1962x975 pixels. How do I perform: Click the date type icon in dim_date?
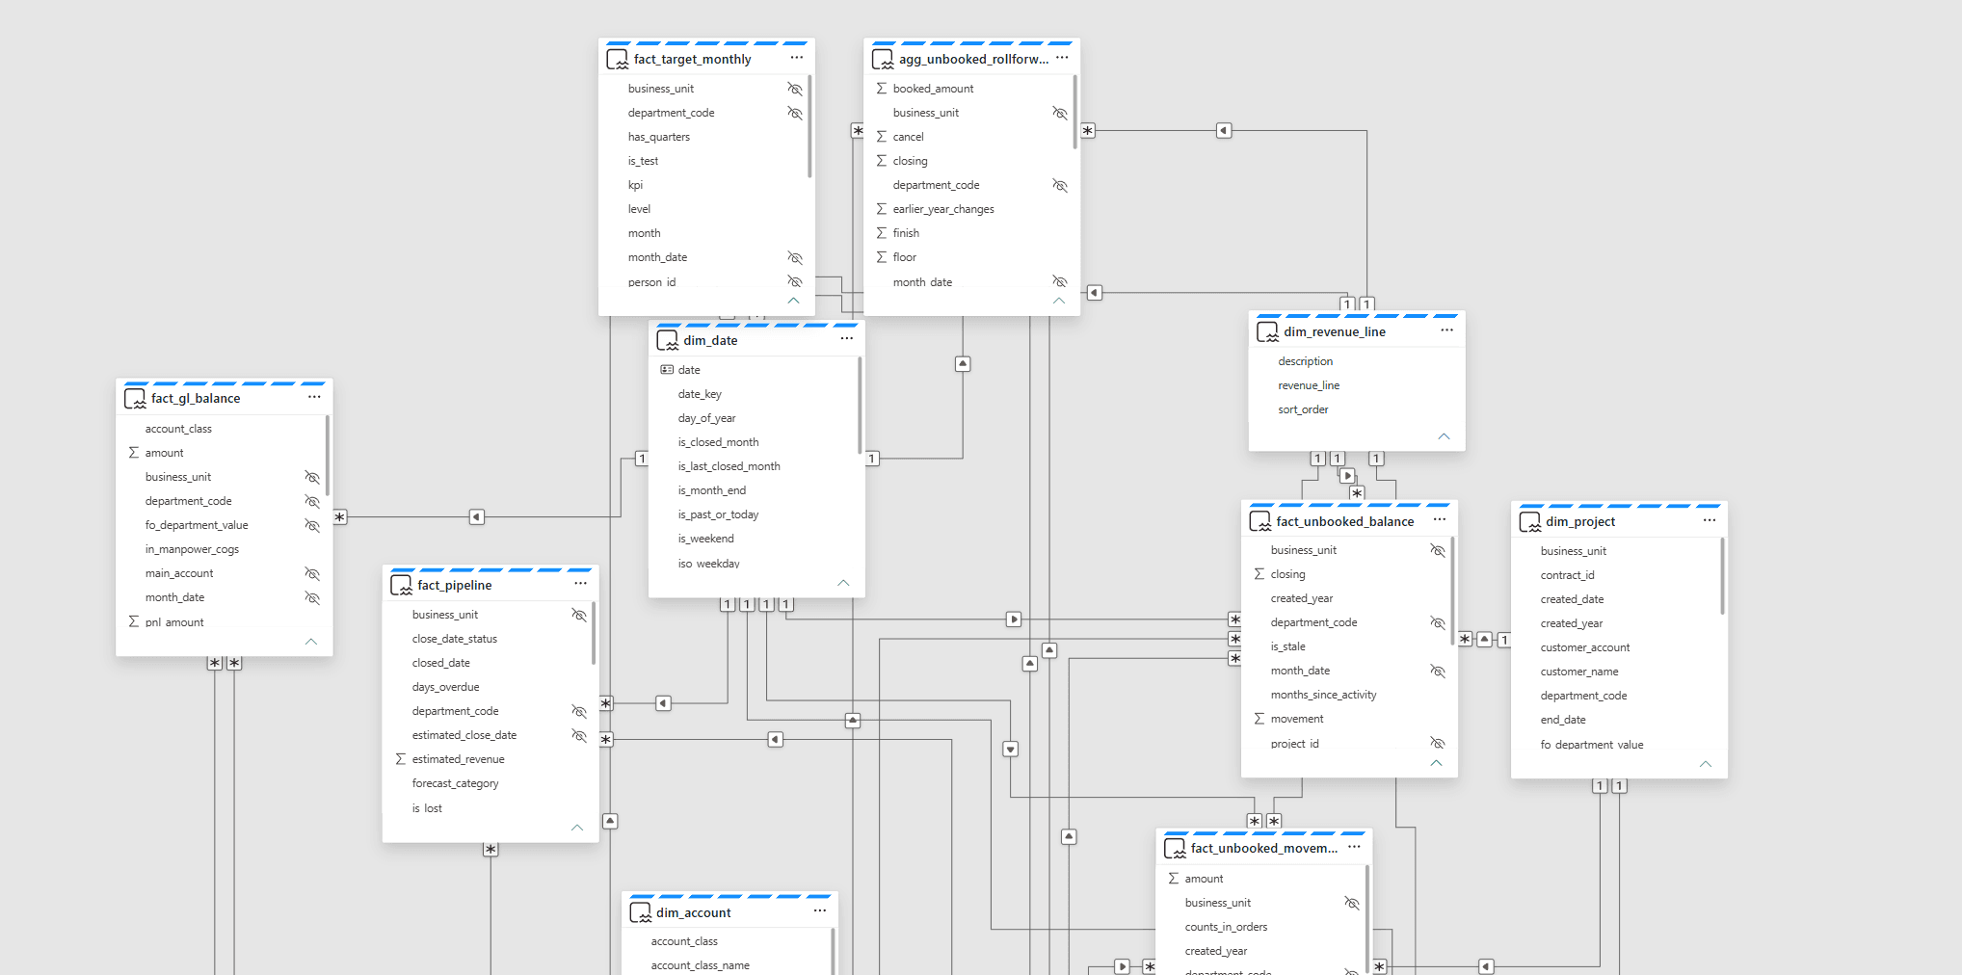pos(667,370)
